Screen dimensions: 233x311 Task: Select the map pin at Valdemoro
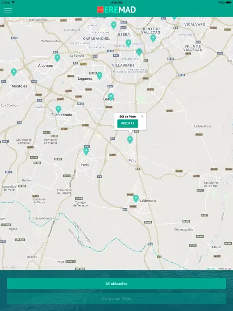pos(136,198)
